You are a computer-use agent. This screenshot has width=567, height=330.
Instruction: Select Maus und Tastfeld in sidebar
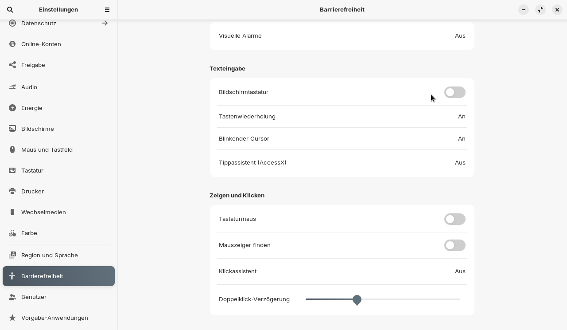[x=47, y=149]
